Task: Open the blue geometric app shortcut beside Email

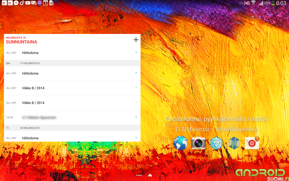Action: (234, 143)
